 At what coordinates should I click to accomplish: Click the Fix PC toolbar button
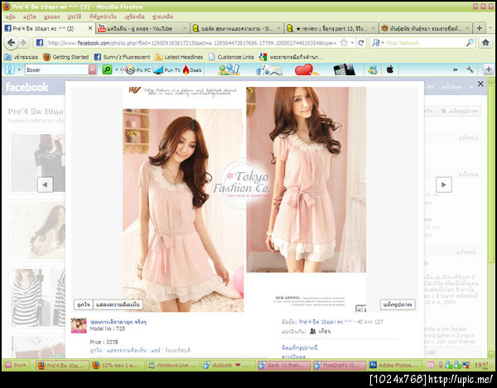(138, 69)
